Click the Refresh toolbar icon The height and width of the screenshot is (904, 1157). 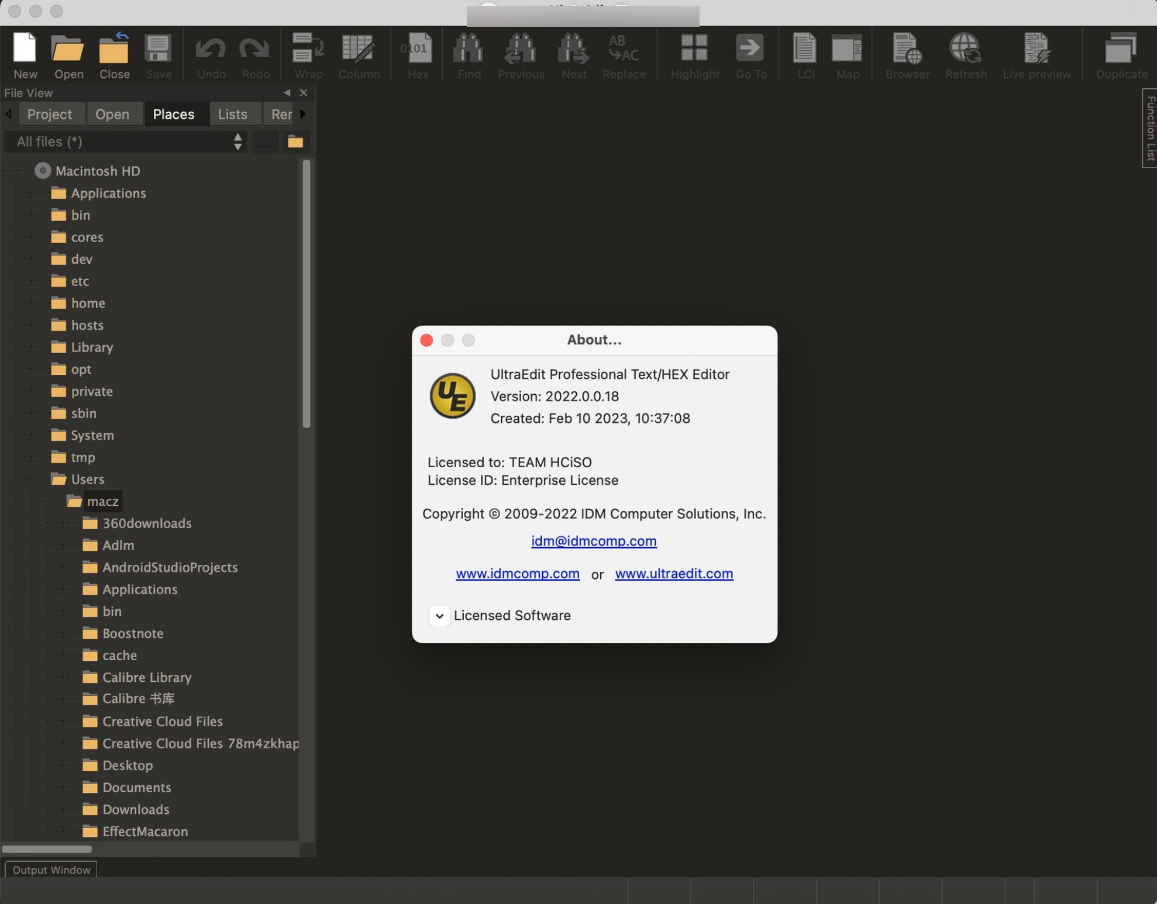point(965,56)
